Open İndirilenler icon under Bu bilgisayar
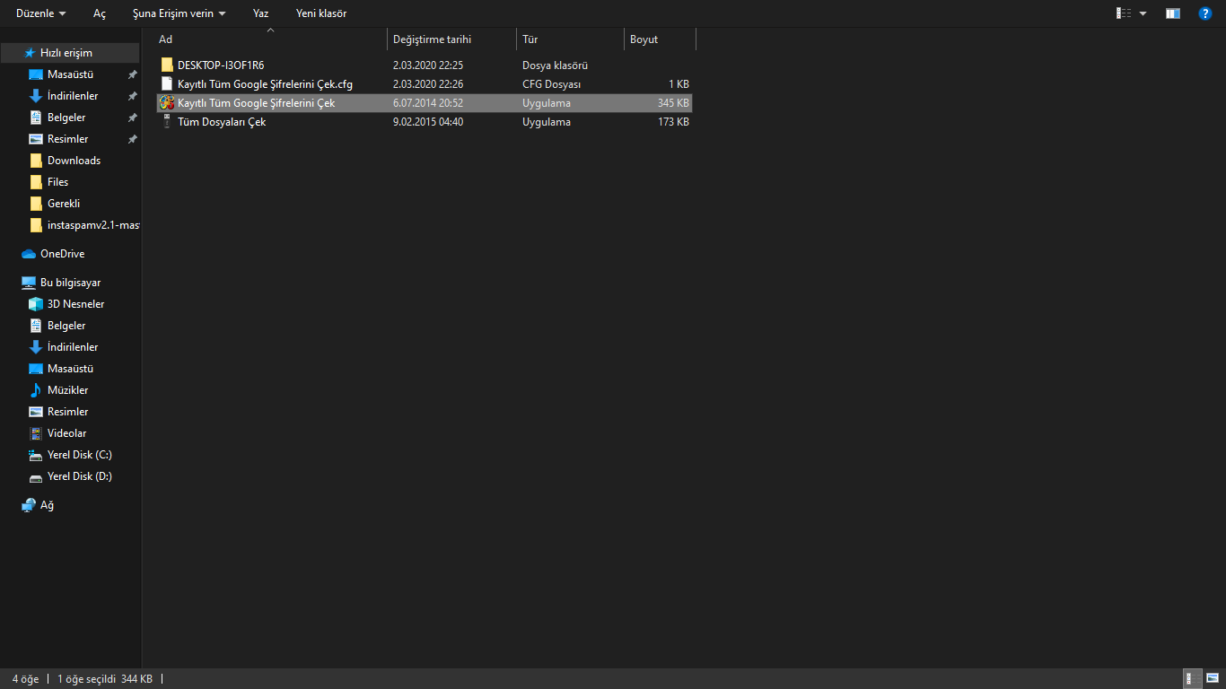 tap(36, 347)
